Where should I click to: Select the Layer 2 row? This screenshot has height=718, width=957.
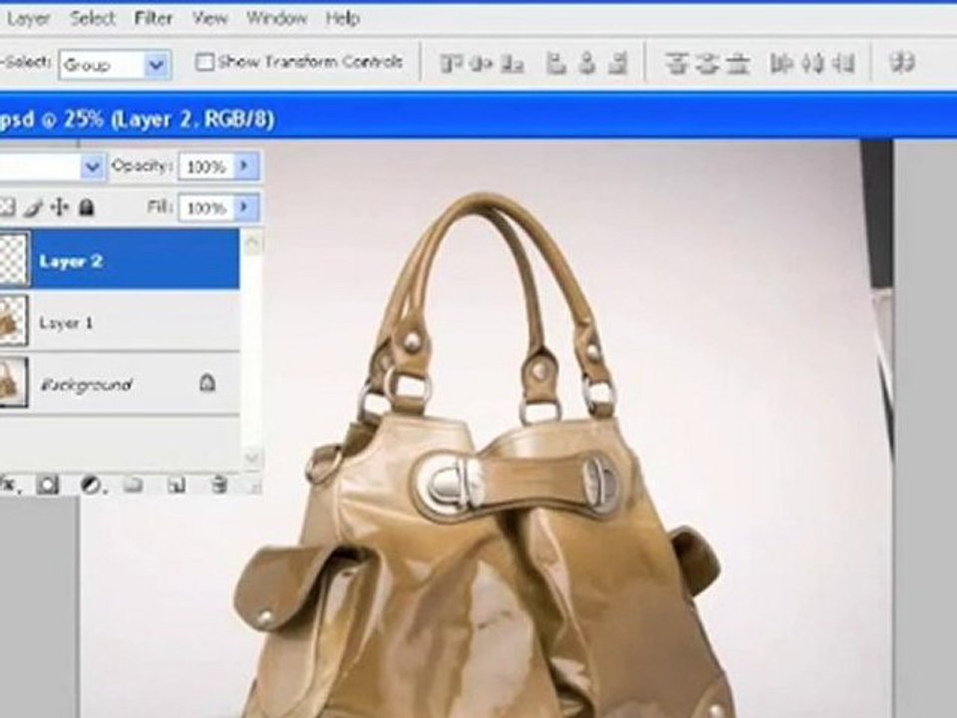[x=120, y=259]
